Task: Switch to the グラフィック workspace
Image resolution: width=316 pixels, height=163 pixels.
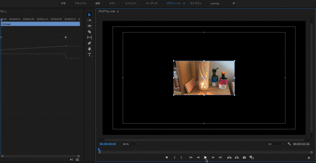Action: click(x=173, y=3)
